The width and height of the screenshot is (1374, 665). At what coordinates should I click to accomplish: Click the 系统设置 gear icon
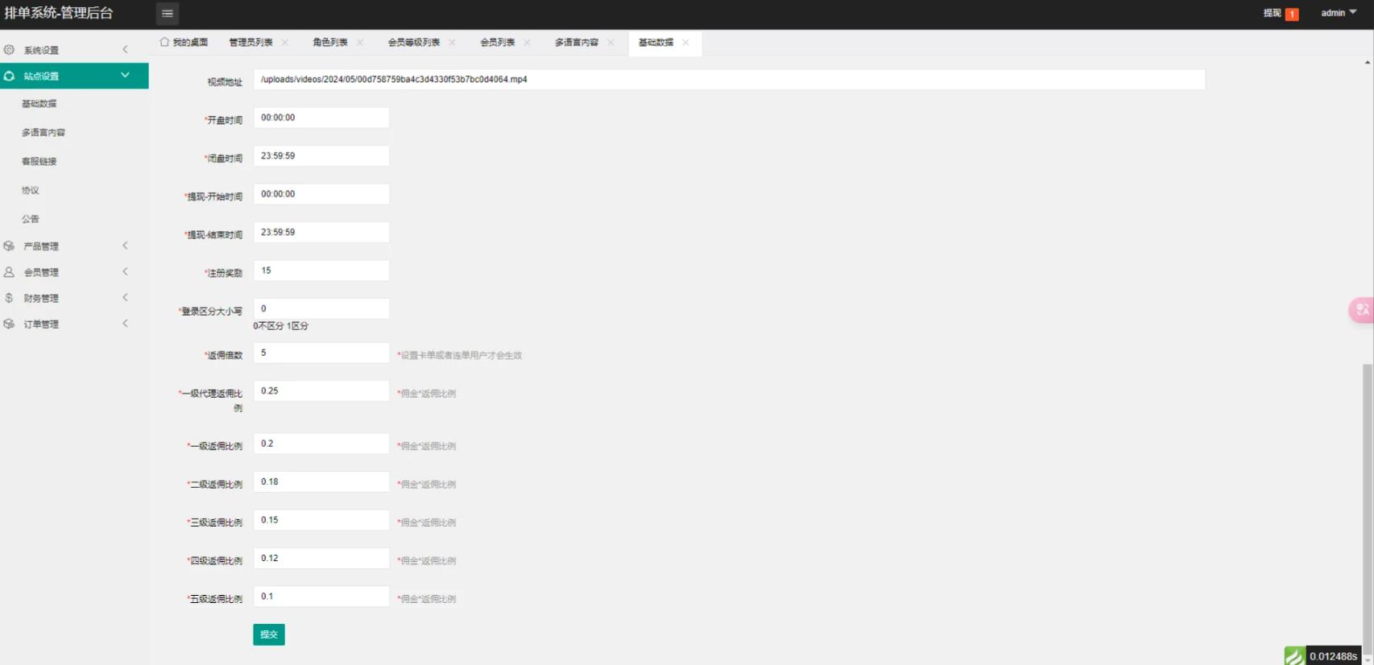9,50
